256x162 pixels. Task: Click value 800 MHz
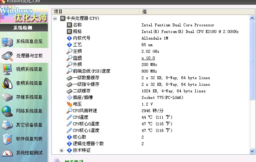pos(149,71)
